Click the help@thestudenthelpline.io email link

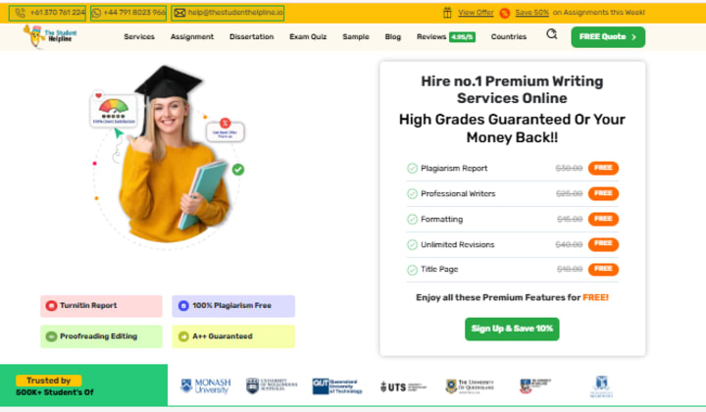click(x=227, y=13)
